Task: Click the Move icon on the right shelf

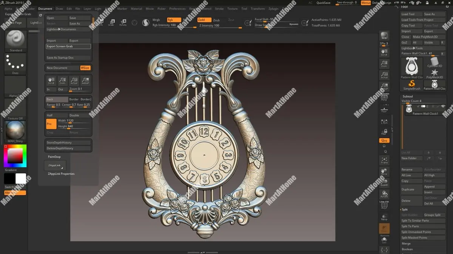Action: 384,172
